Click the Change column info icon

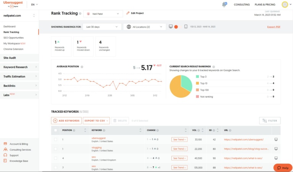tap(158, 130)
